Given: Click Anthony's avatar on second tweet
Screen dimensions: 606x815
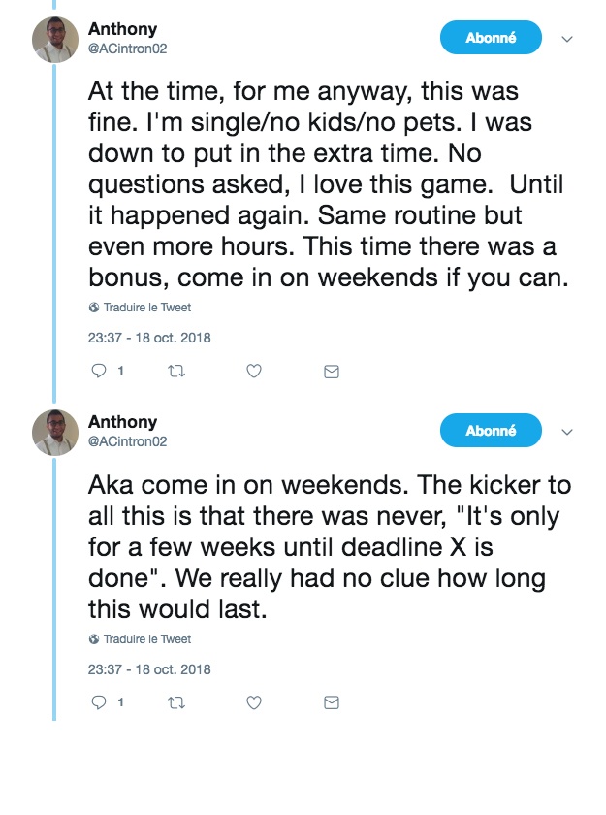Looking at the screenshot, I should tap(55, 433).
